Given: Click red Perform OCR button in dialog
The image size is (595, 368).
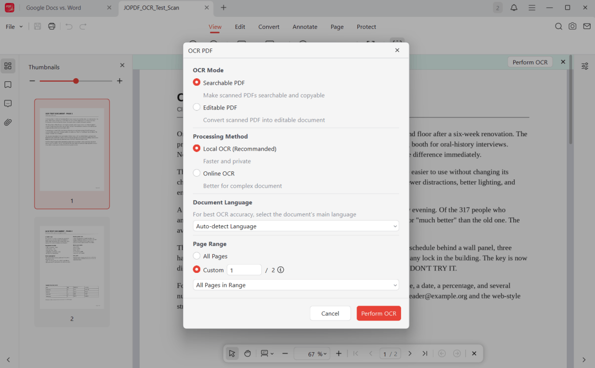Looking at the screenshot, I should click(379, 314).
